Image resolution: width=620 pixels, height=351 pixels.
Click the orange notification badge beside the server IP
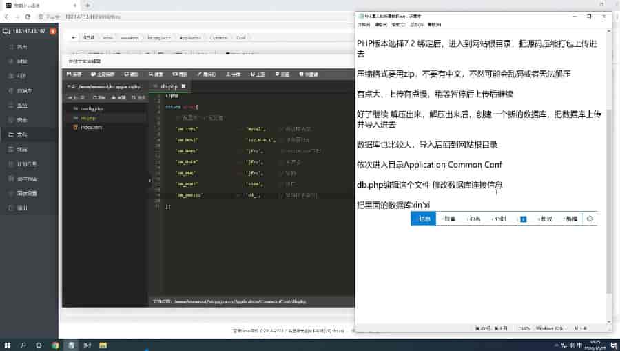point(53,31)
